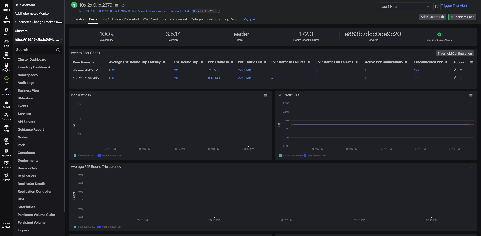Open the hamburger menu next to monitor name
481x236 pixels.
[116, 5]
